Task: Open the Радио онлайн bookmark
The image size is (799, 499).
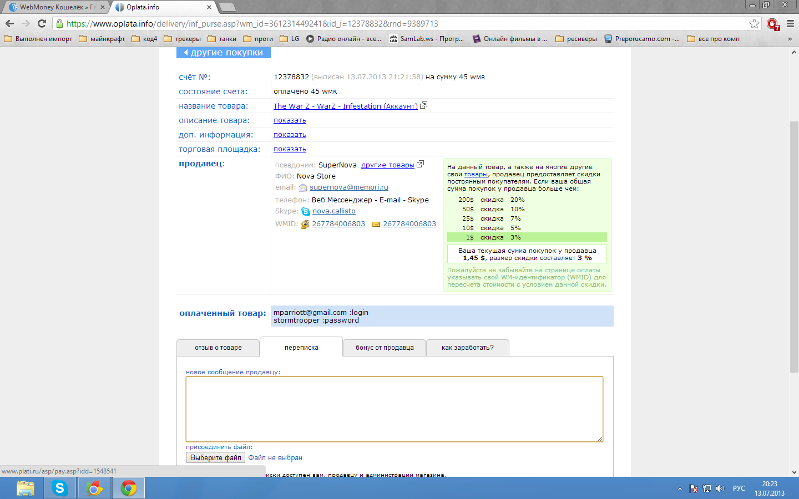Action: (343, 39)
